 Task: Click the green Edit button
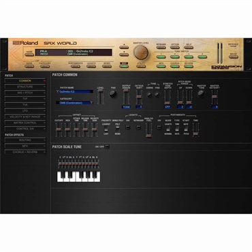click(x=124, y=66)
